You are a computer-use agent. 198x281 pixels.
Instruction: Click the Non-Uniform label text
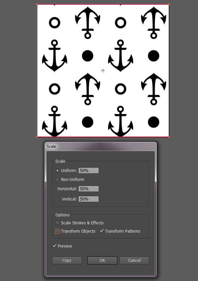pyautogui.click(x=73, y=180)
